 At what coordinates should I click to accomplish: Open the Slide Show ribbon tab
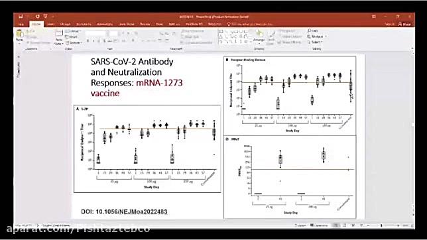click(x=127, y=25)
